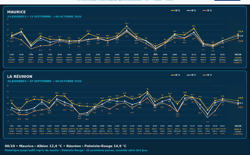Toggle the N°2 legend entry in La Réunion chart

pyautogui.click(x=191, y=75)
